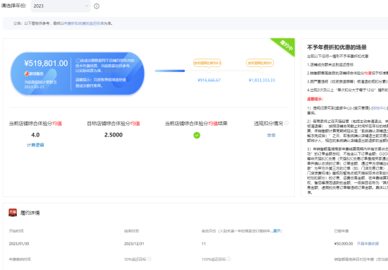388x270 pixels.
Task: Click the green checkmark result icon
Action: tap(197, 135)
